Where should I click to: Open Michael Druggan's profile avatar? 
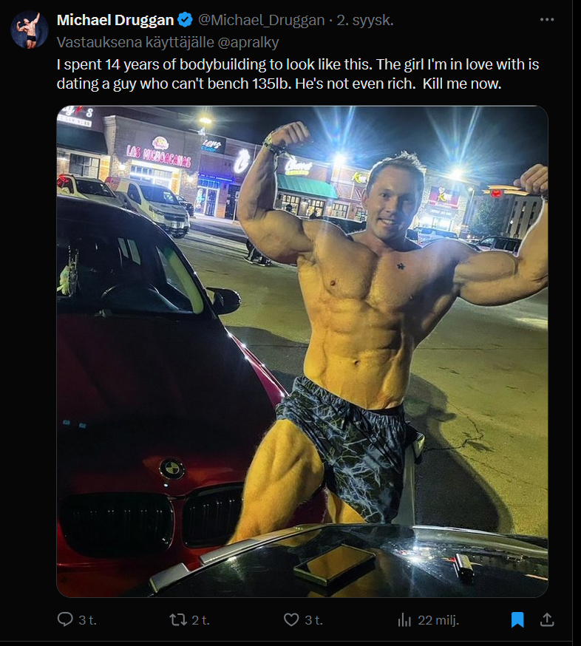30,30
